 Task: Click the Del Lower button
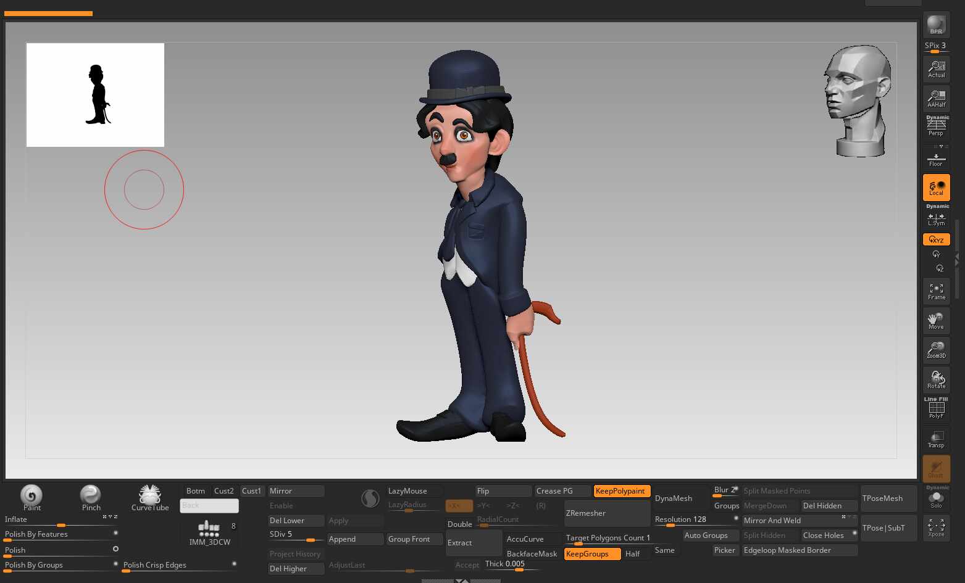coord(296,521)
